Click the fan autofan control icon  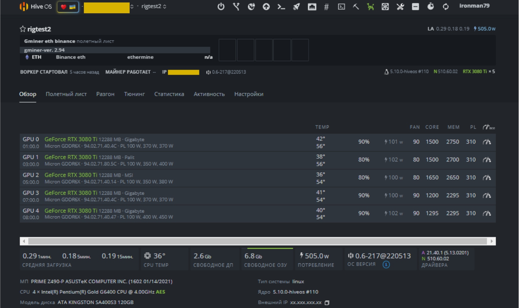(x=385, y=6)
